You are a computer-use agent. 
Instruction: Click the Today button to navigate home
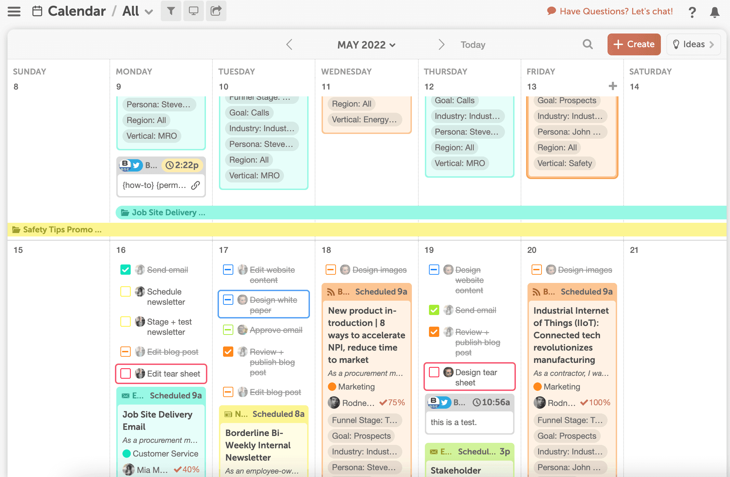coord(473,44)
